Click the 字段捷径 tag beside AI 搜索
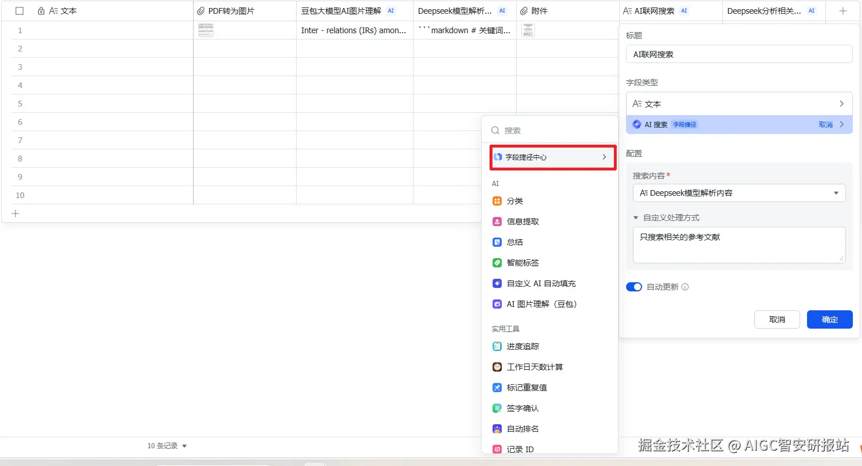Viewport: 862px width, 466px height. click(x=684, y=124)
